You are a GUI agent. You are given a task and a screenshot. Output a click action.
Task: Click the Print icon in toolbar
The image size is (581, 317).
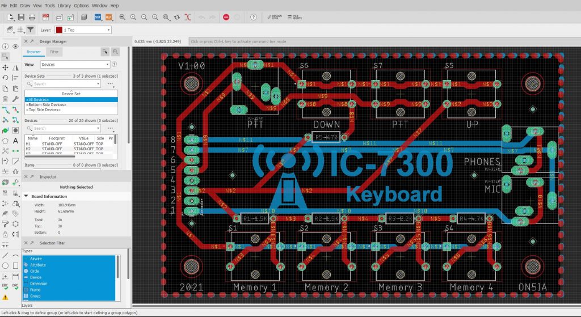(32, 17)
